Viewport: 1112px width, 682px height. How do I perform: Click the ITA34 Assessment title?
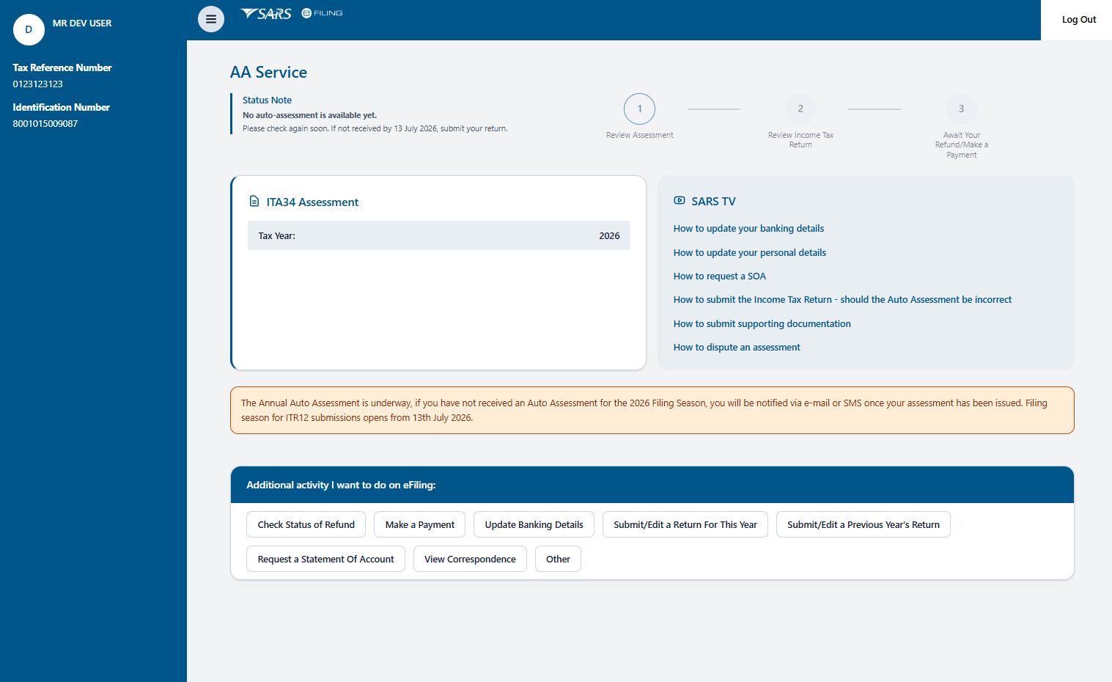point(312,202)
